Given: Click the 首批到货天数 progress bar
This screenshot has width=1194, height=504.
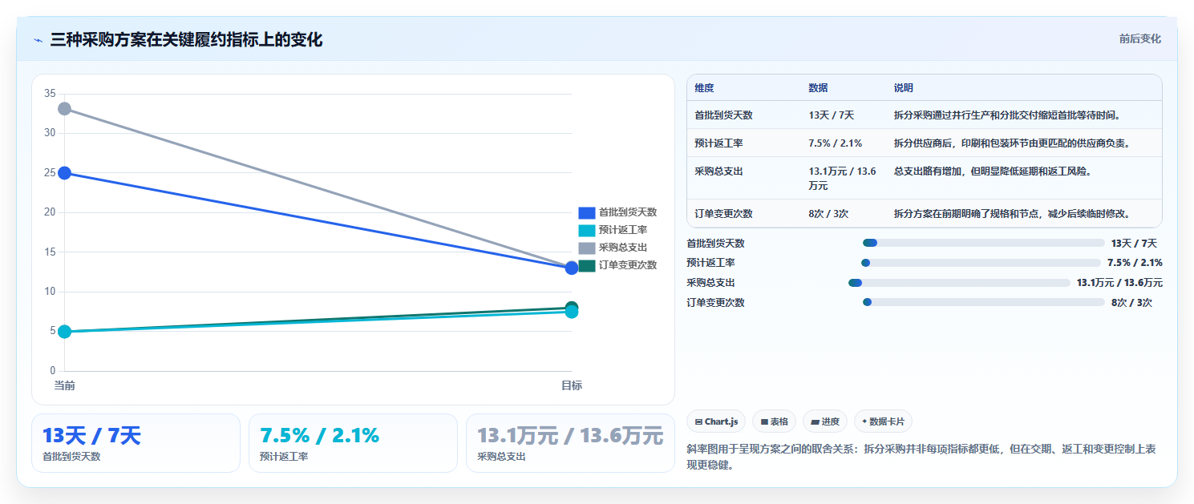Looking at the screenshot, I should pos(984,243).
